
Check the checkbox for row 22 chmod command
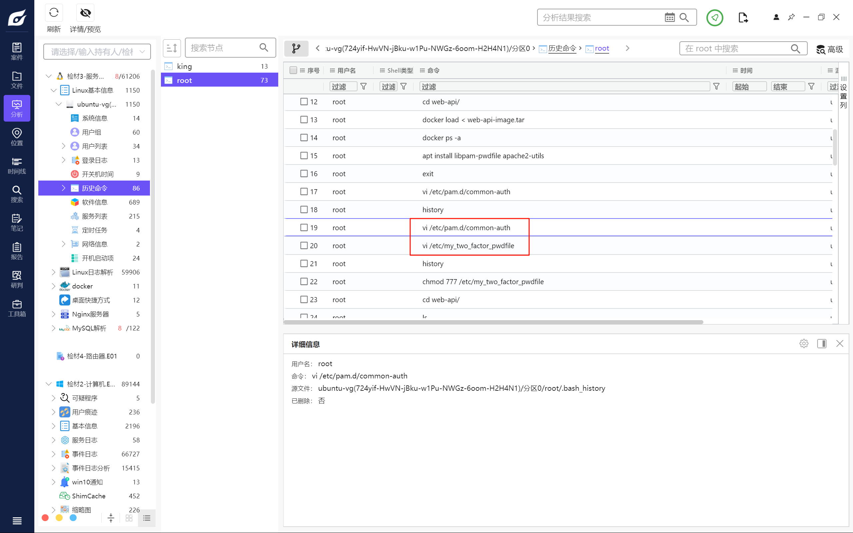(x=304, y=281)
